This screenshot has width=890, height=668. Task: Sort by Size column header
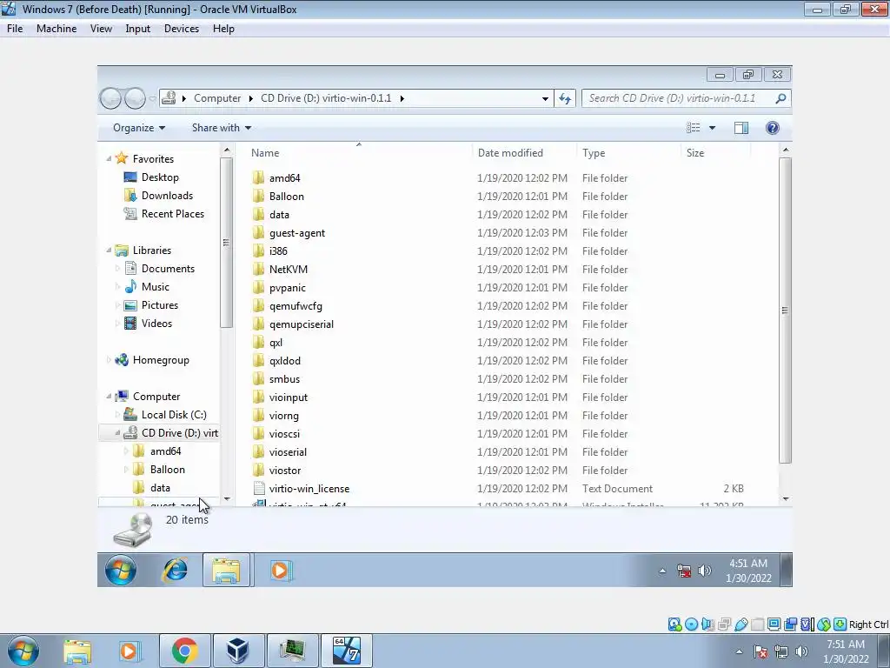click(x=715, y=153)
